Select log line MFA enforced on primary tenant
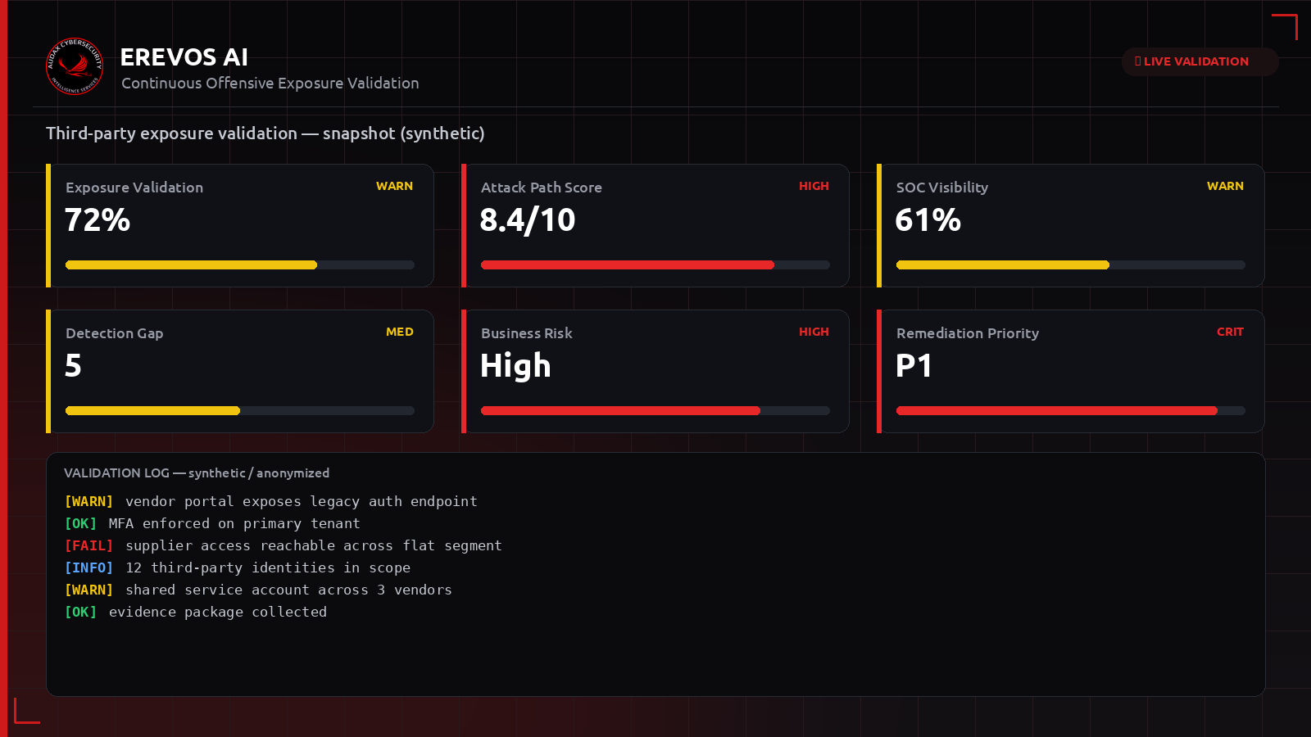1311x737 pixels. point(212,524)
